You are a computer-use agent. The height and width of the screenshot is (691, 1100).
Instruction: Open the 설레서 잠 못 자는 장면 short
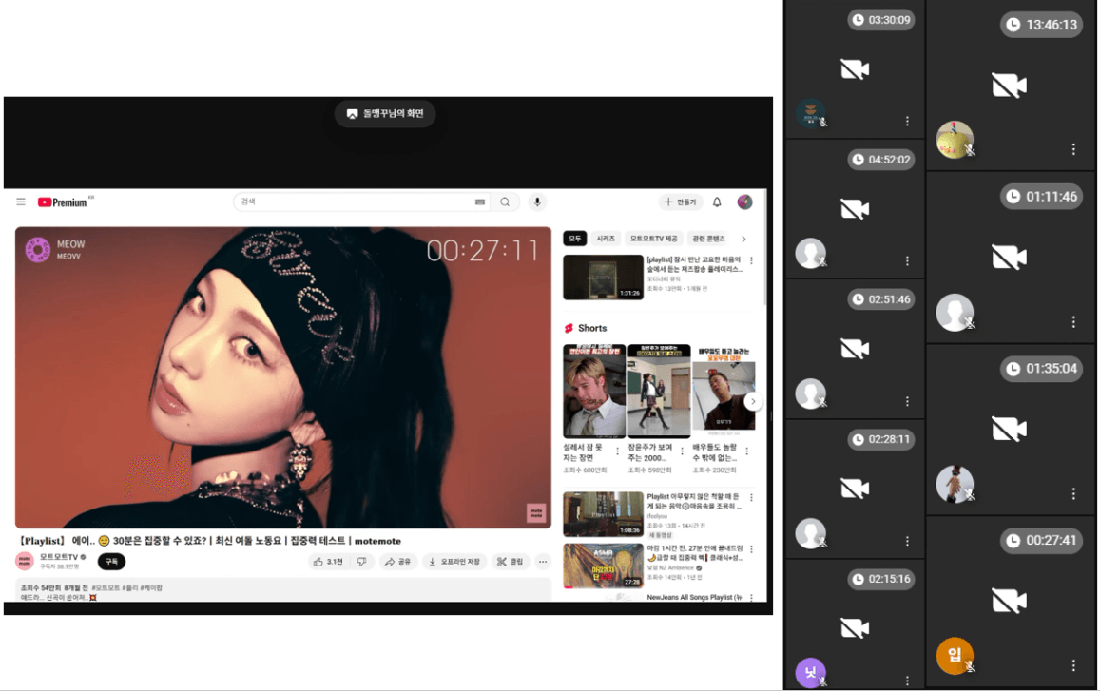pos(594,391)
